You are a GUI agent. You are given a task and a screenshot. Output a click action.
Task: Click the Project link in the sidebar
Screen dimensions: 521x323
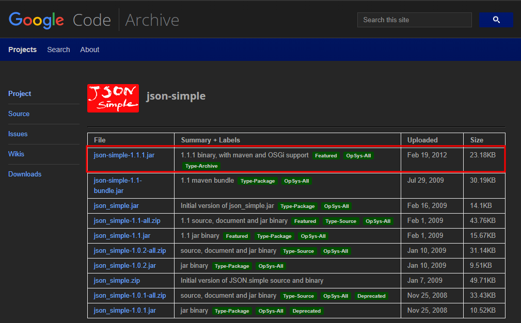[x=19, y=93]
